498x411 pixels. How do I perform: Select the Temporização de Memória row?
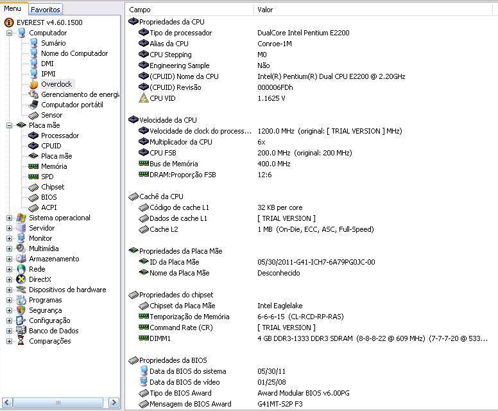point(311,317)
